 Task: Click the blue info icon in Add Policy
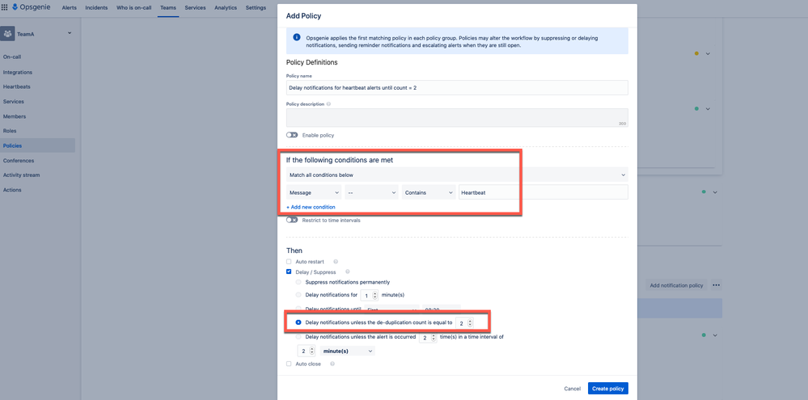pos(296,38)
